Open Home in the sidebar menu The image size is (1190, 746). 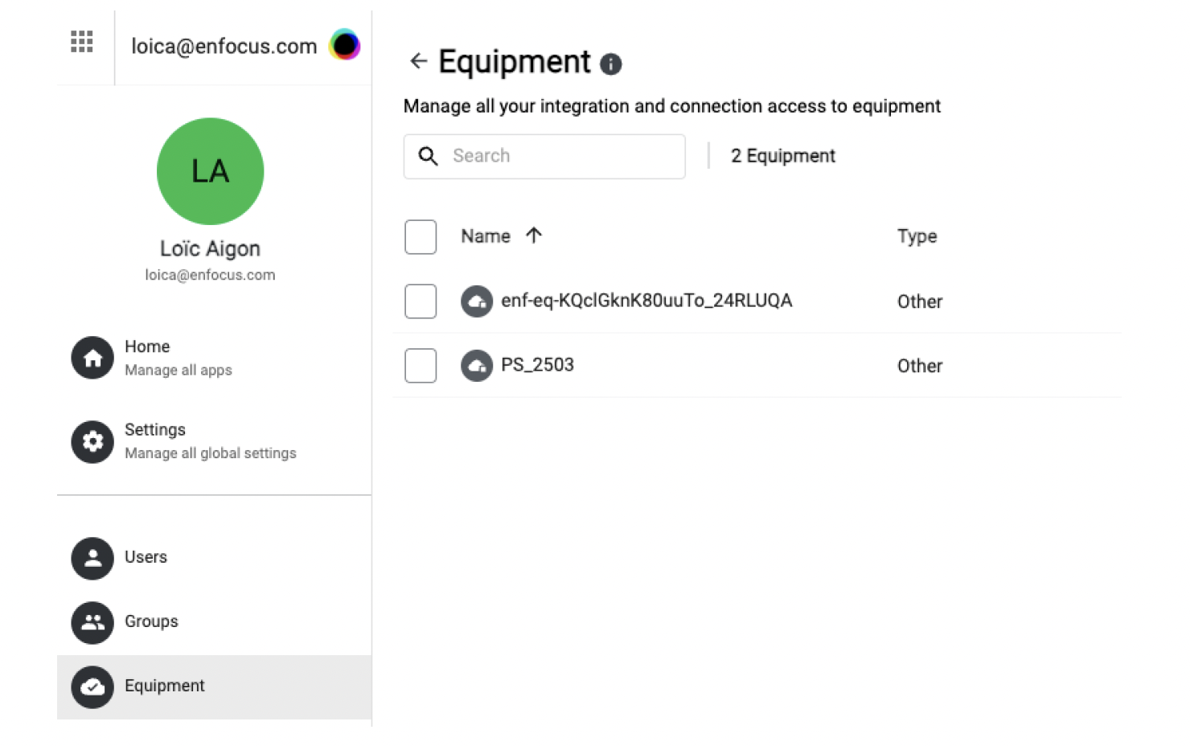pos(214,358)
